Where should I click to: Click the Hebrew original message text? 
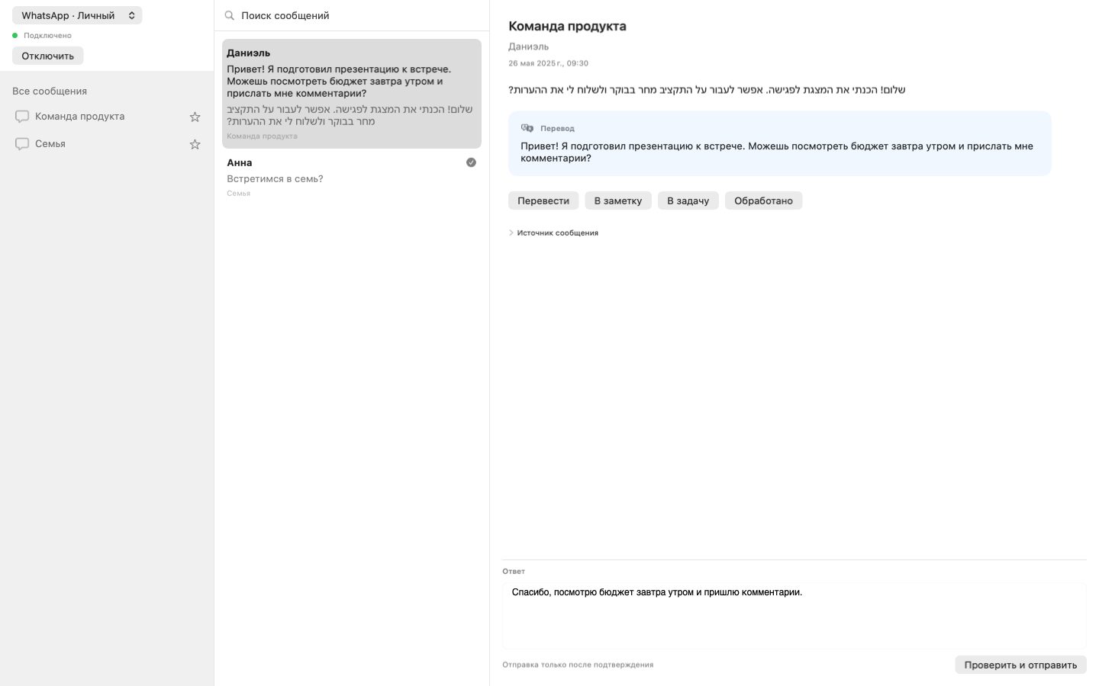pos(707,90)
